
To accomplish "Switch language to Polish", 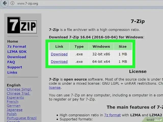I will (x=12, y=114).
